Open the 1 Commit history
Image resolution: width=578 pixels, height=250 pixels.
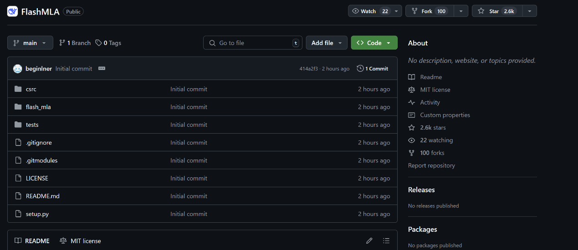(x=373, y=69)
